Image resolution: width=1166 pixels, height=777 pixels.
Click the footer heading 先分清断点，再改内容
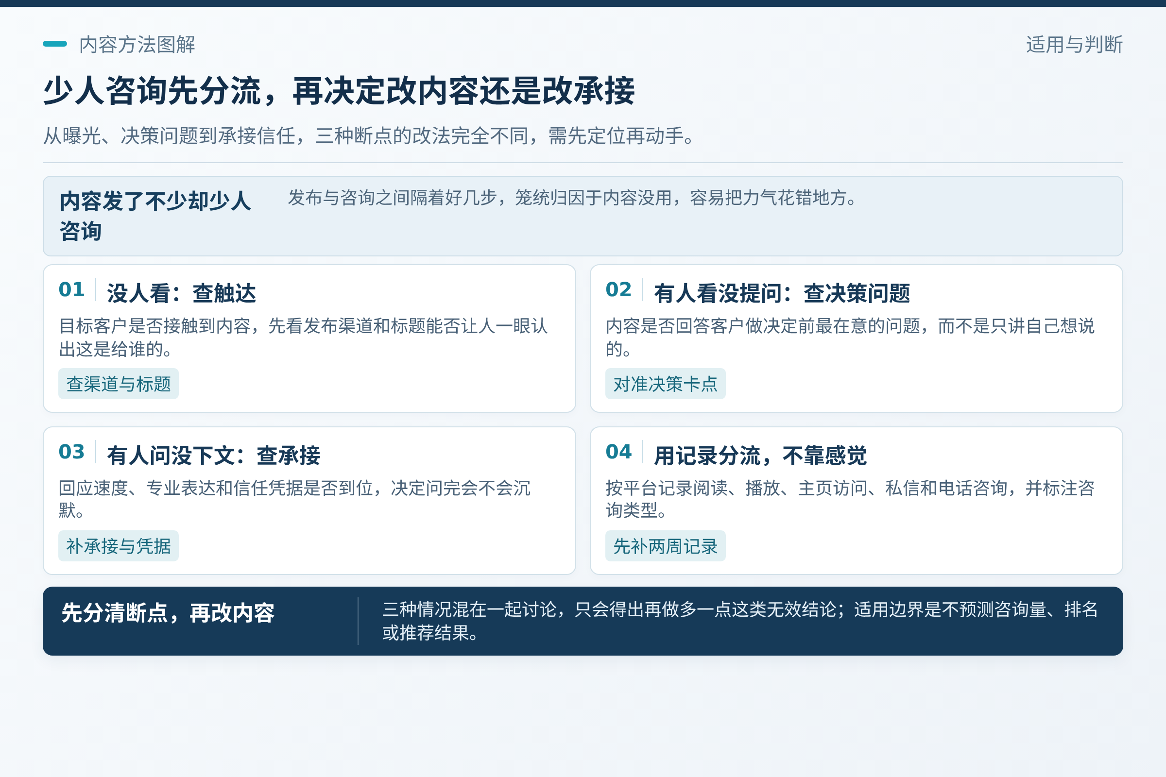(168, 613)
